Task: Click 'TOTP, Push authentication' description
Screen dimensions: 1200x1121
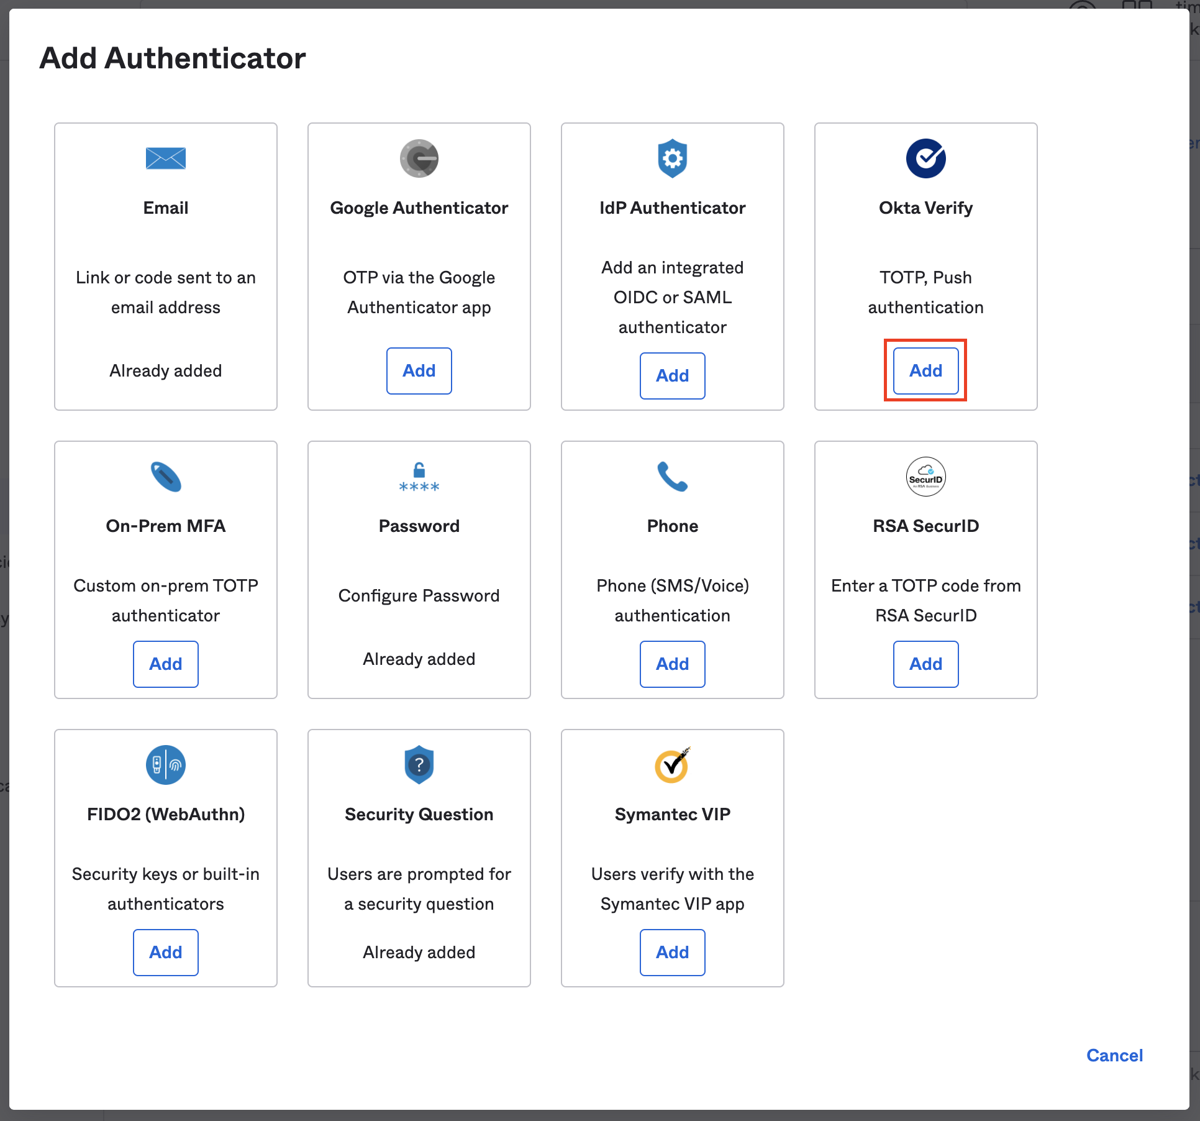Action: pos(926,293)
